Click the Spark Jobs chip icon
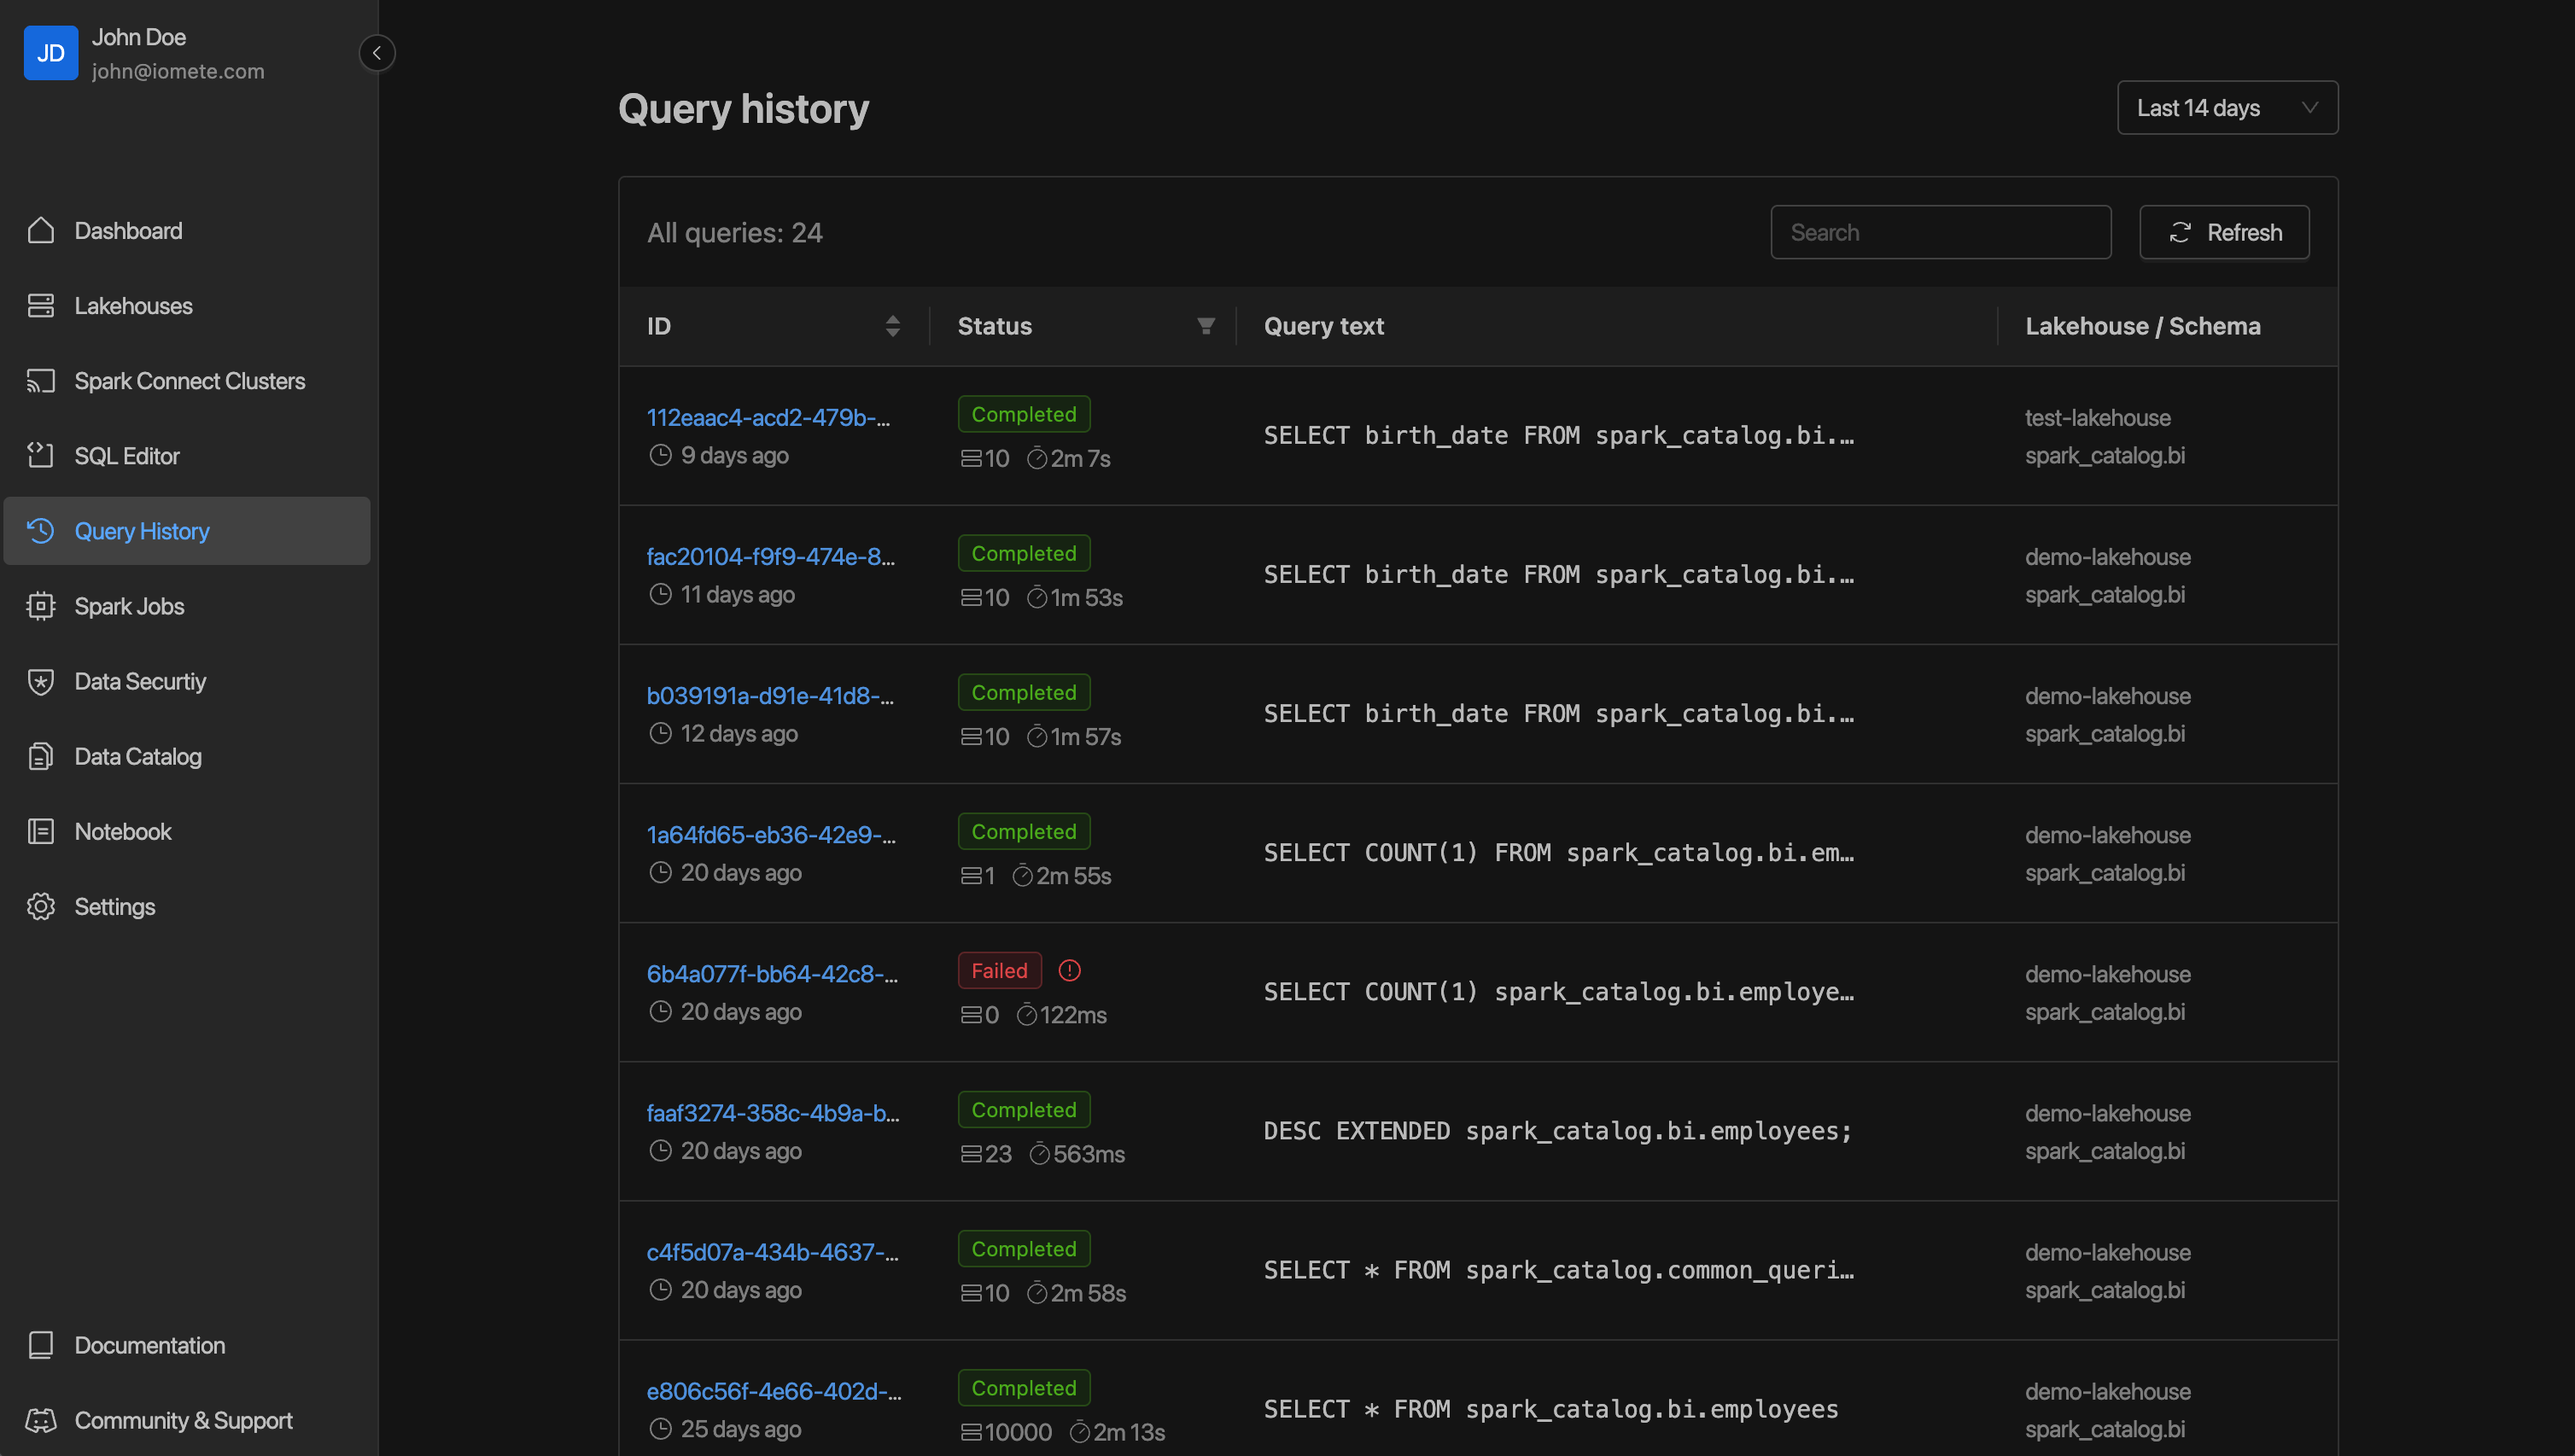 click(41, 606)
